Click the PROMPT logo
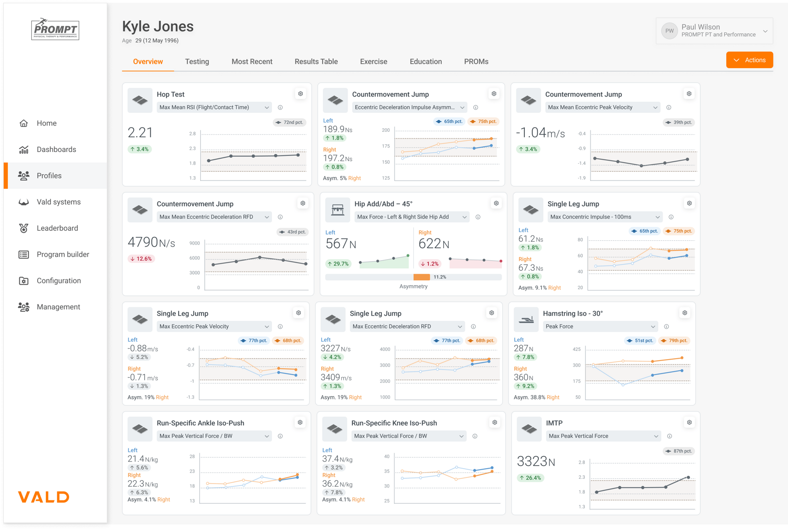 pos(55,29)
